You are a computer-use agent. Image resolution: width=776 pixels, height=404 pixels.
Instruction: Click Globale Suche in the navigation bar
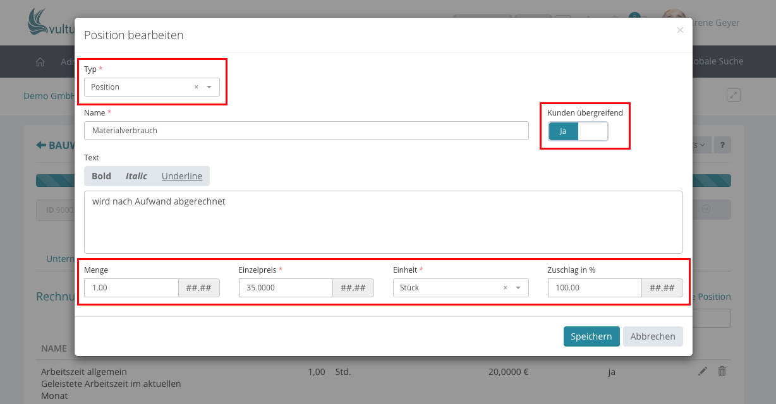click(717, 62)
